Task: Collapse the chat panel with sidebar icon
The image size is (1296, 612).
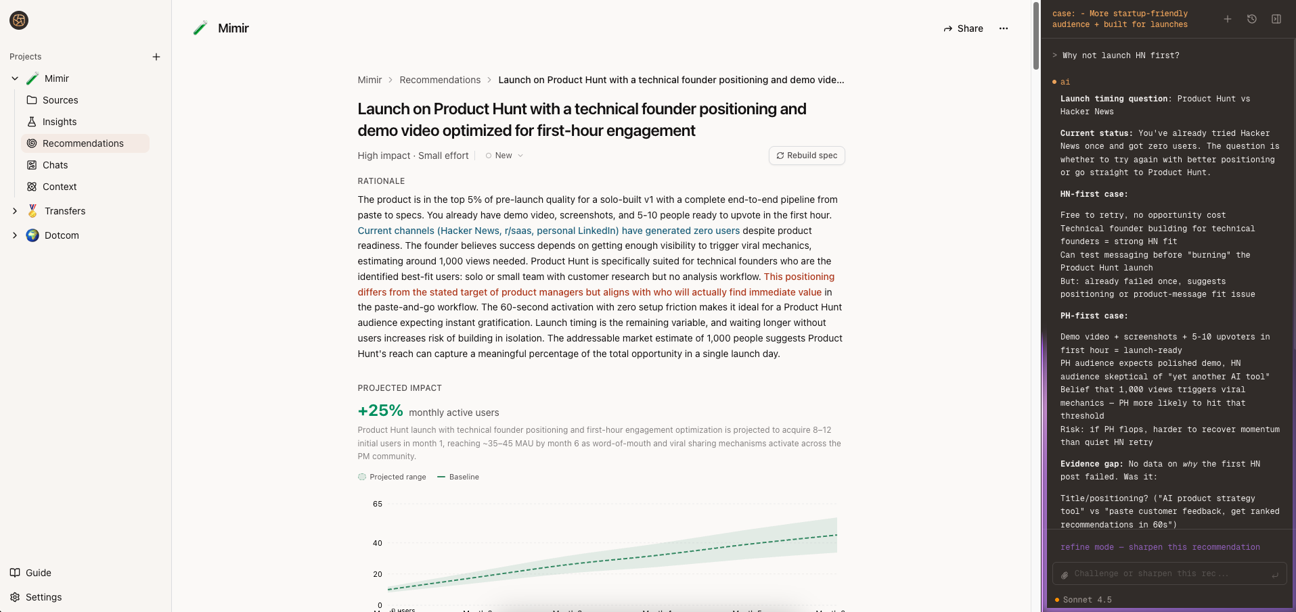Action: click(x=1277, y=19)
